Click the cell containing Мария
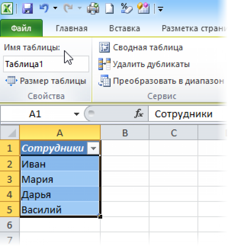 60,179
